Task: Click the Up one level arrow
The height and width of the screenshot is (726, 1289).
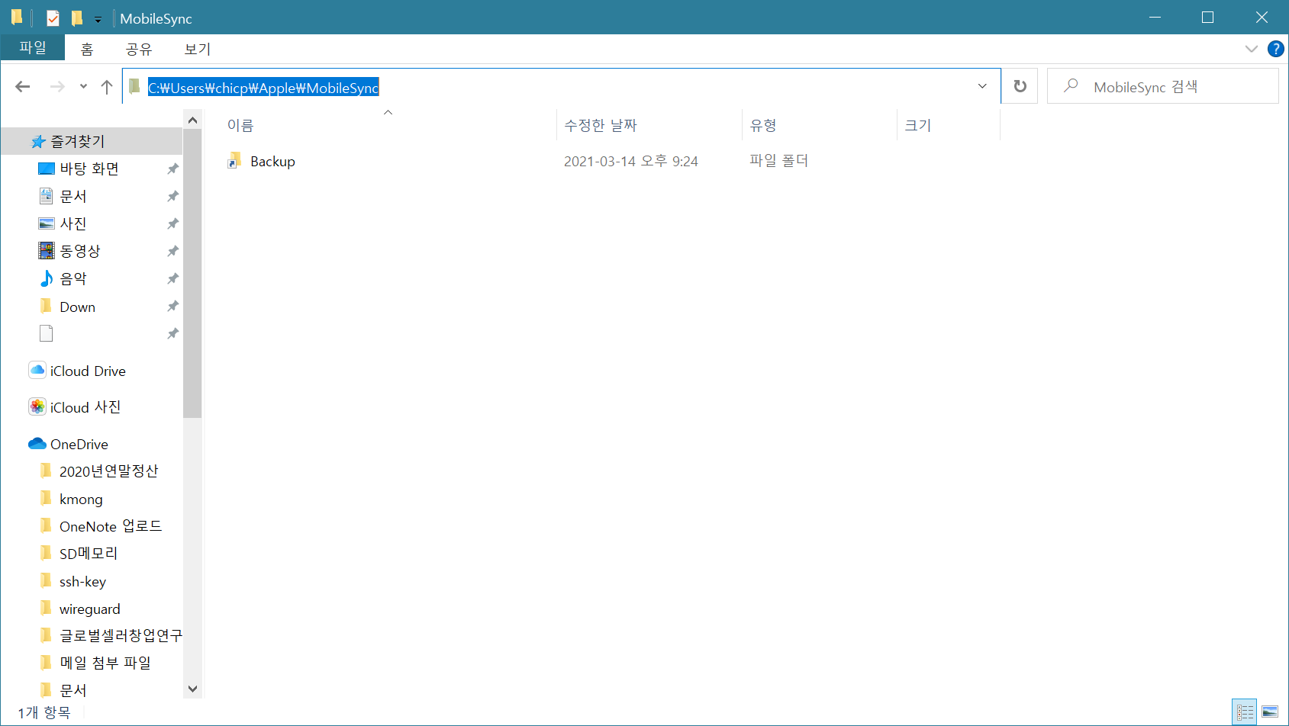Action: click(107, 87)
